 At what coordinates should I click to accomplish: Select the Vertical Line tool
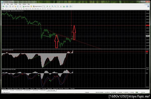coord(9,9)
